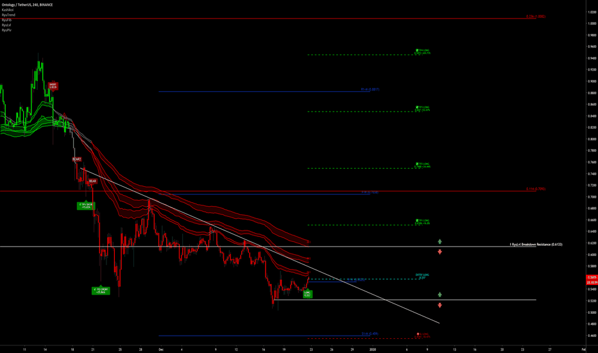Viewport: 598px width, 353px height.
Task: Select the RyuPiv indicator label
Action: point(6,30)
